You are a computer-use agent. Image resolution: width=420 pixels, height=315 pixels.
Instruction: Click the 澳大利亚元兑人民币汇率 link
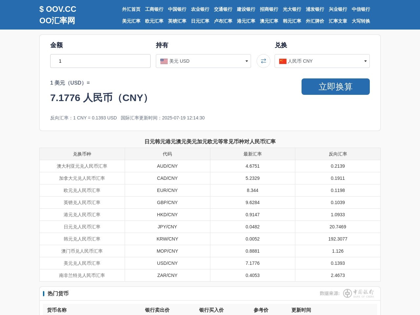pos(82,166)
